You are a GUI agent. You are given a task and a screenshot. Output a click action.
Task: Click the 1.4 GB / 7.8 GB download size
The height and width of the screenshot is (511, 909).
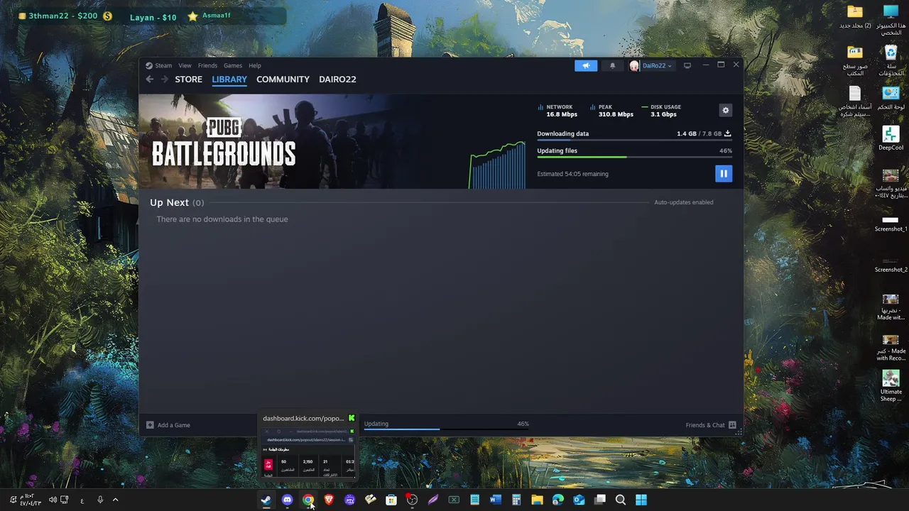coord(699,133)
